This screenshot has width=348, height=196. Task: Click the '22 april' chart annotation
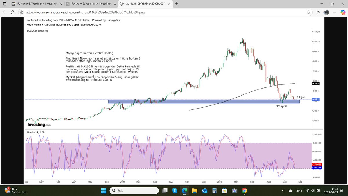pyautogui.click(x=281, y=106)
